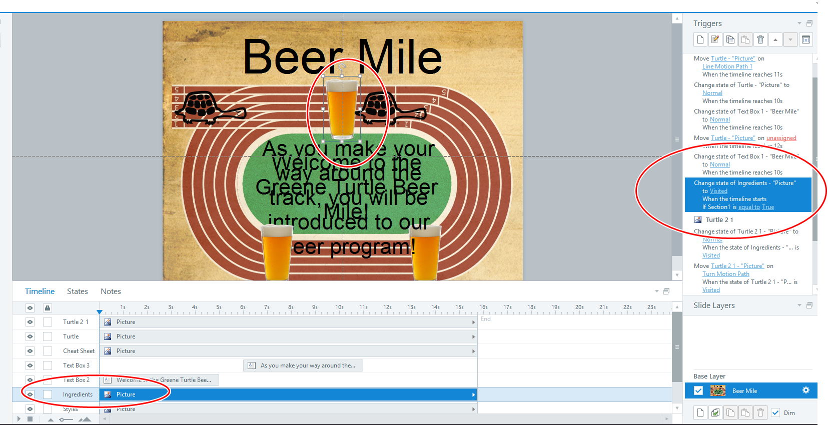Click the red unassigned link in trigger
Image resolution: width=828 pixels, height=425 pixels.
coord(781,138)
